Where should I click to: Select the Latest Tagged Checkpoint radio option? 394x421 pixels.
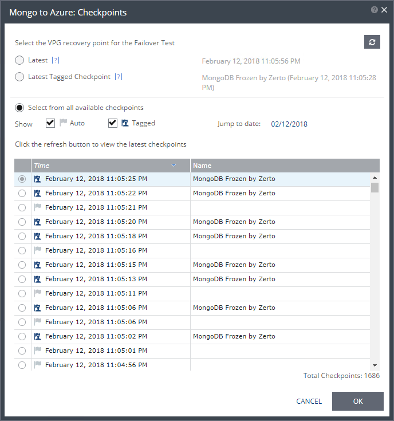point(19,77)
